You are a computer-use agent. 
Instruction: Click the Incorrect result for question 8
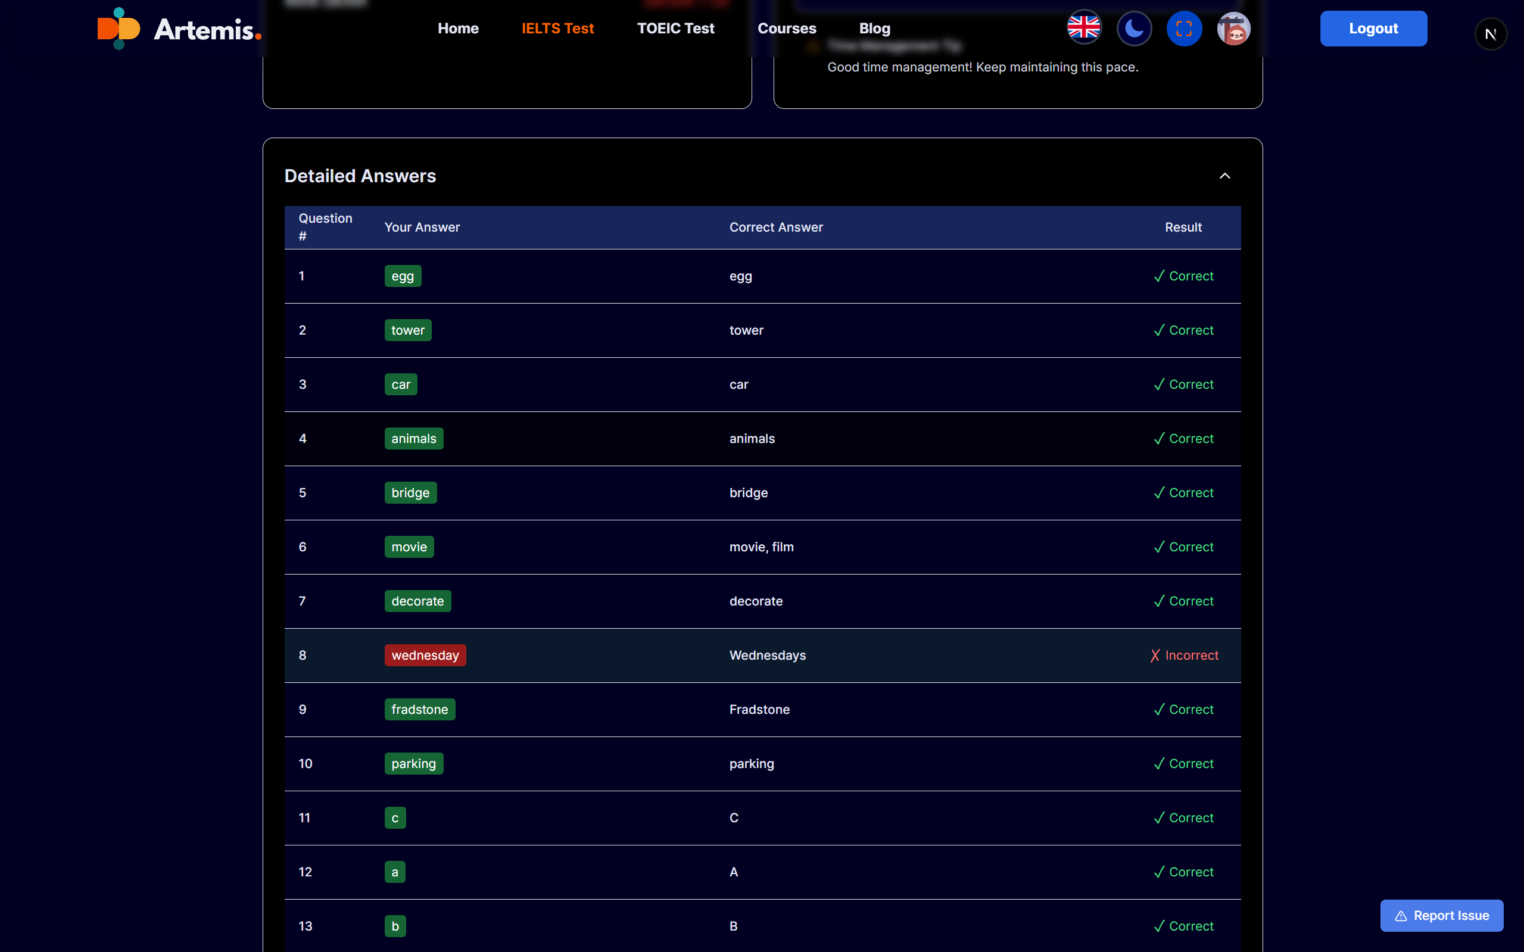pyautogui.click(x=1184, y=656)
